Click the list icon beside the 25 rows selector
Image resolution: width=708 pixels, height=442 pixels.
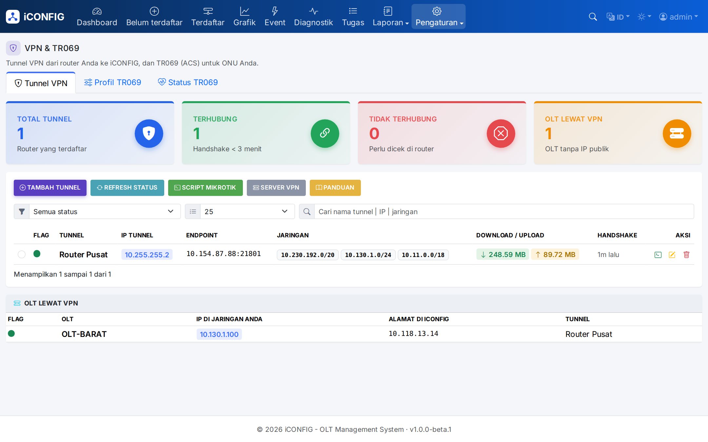[193, 212]
